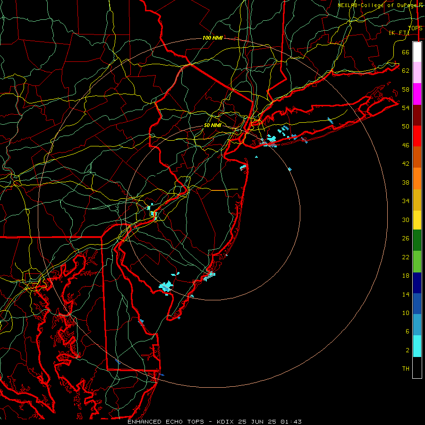
Task: Click the white 66 kft legend swatch
Action: pos(417,52)
